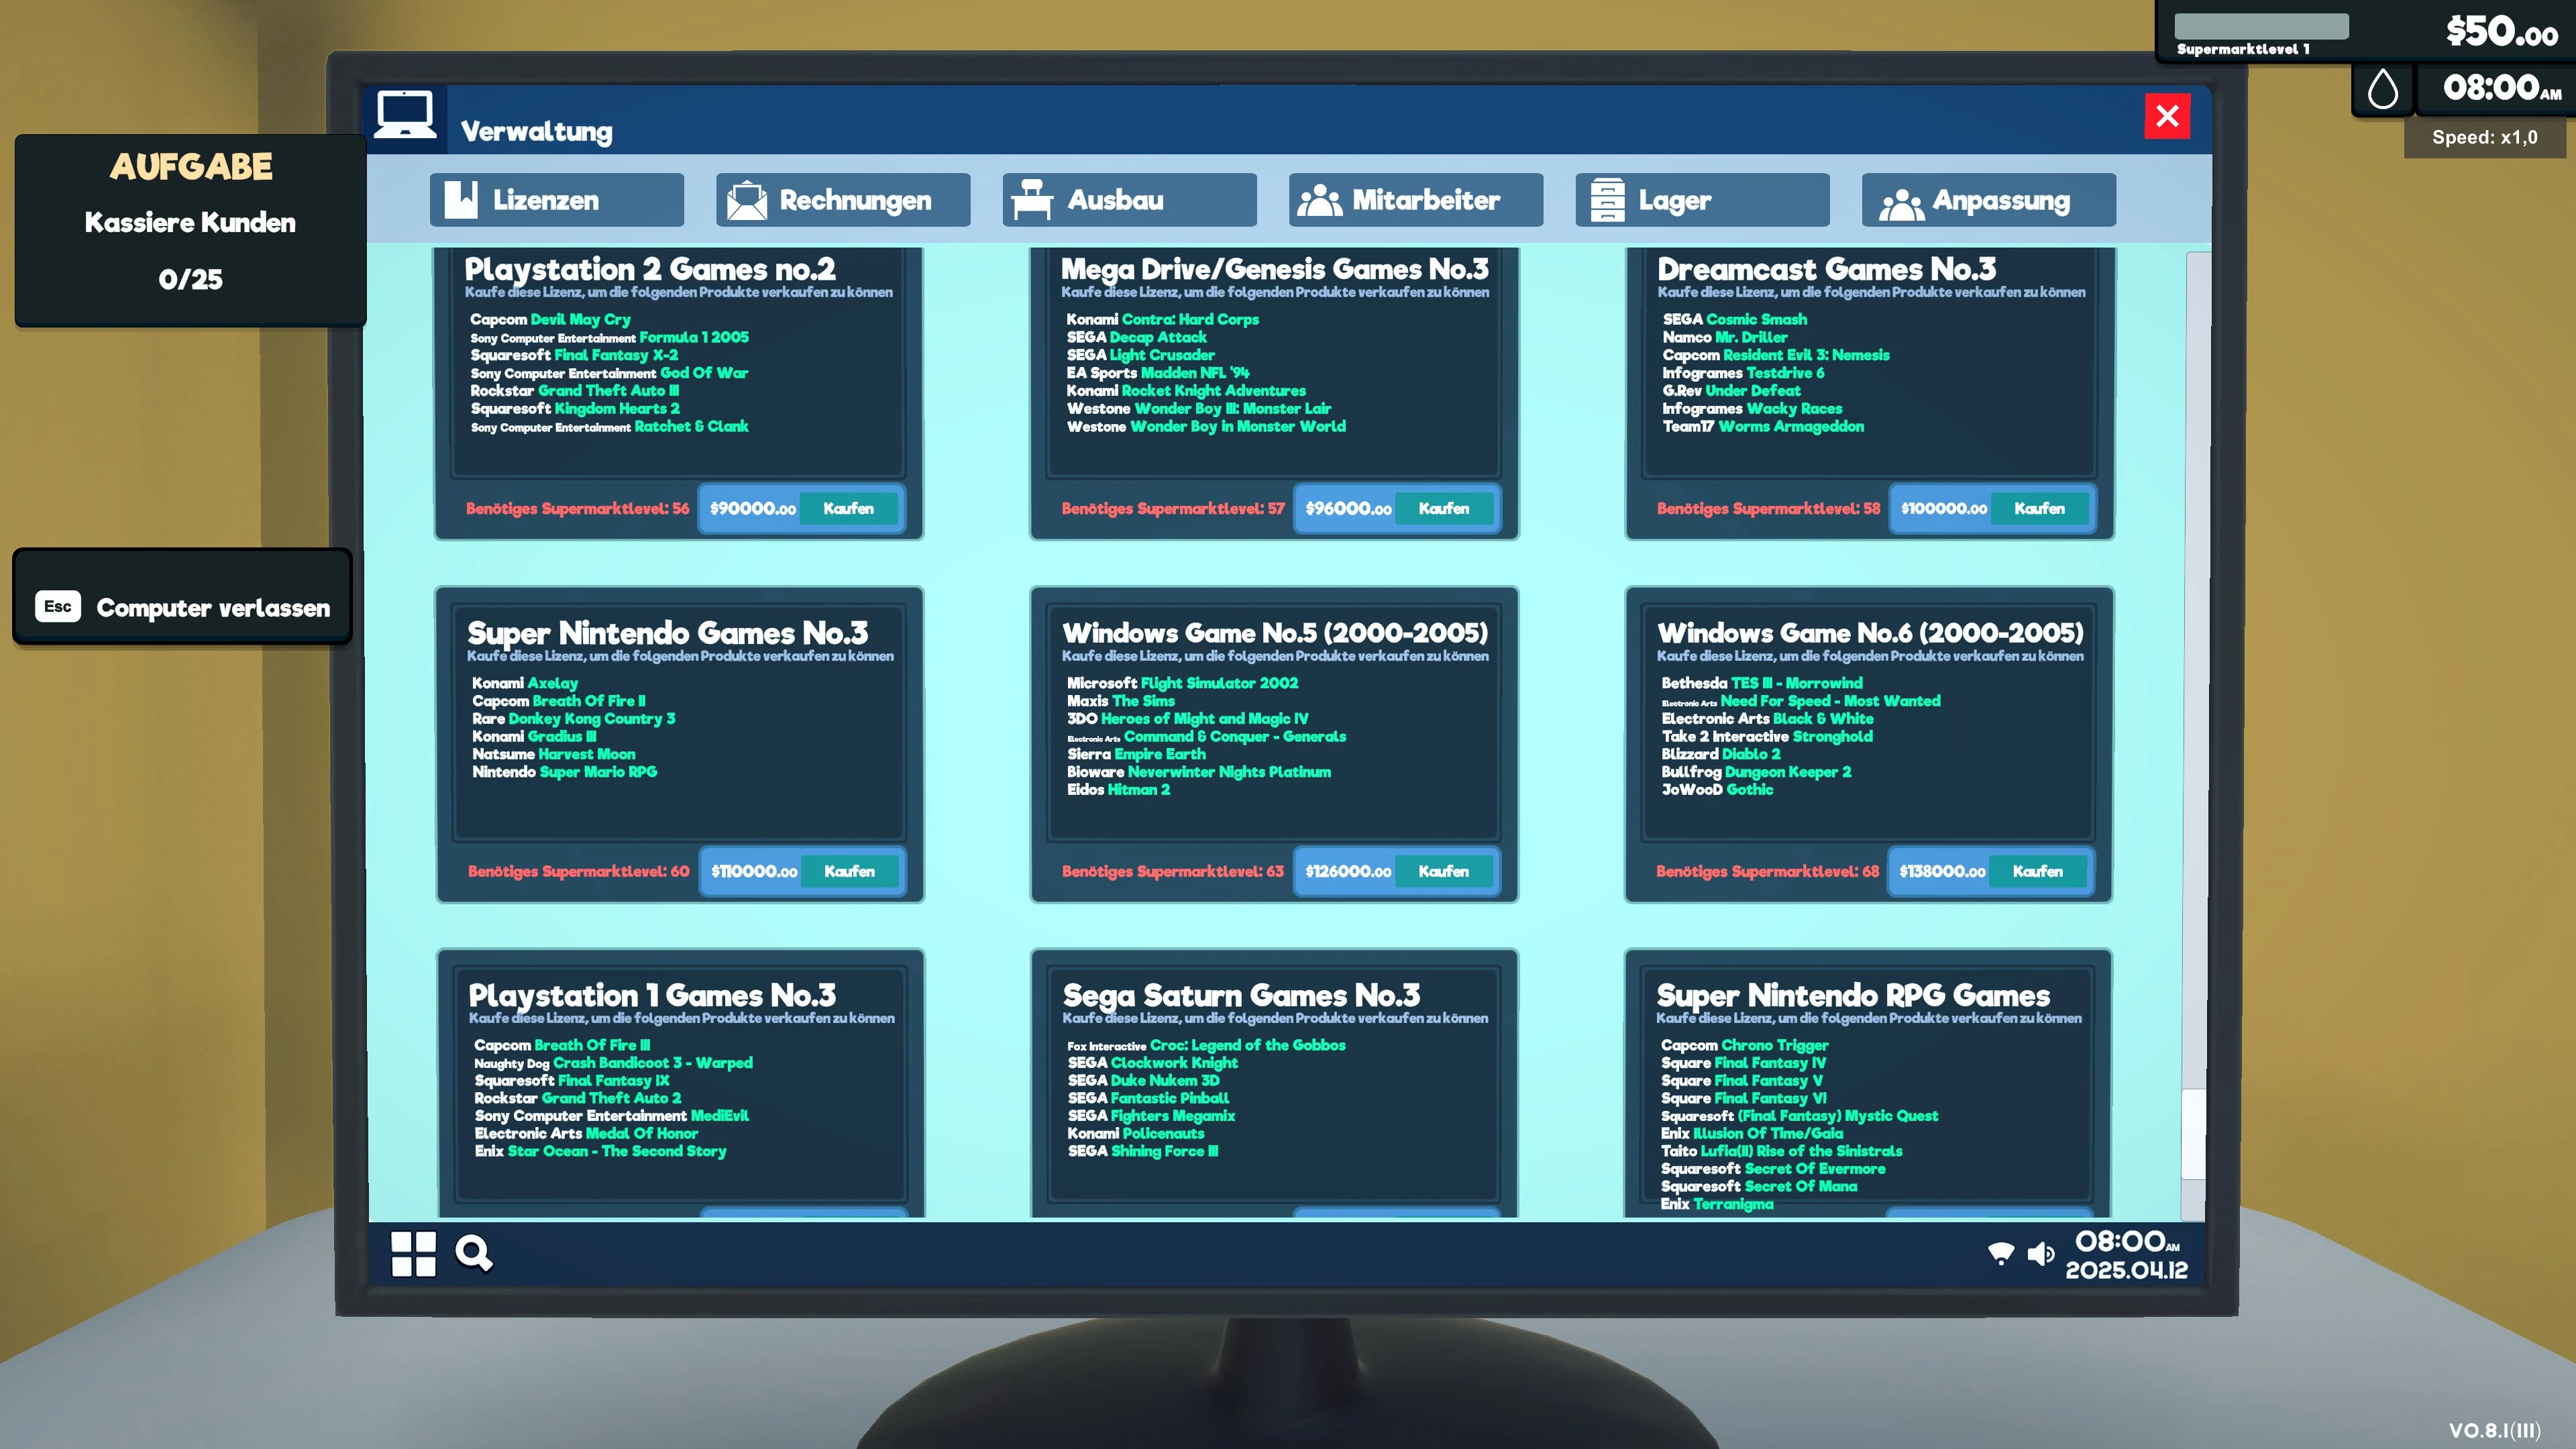Click Kaufen for Mega Drive/Genesis Games No.3
The height and width of the screenshot is (1449, 2576).
point(1444,508)
